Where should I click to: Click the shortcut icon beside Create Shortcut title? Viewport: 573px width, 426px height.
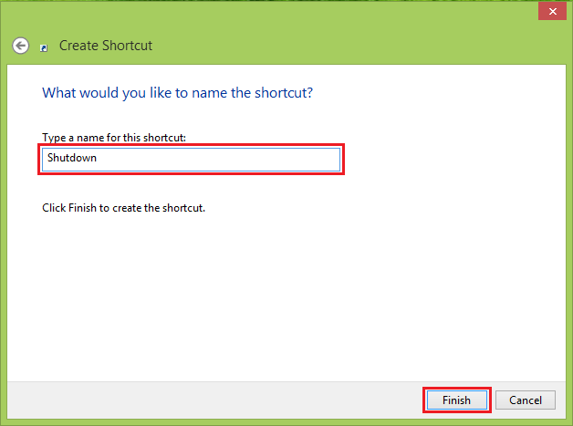(44, 48)
